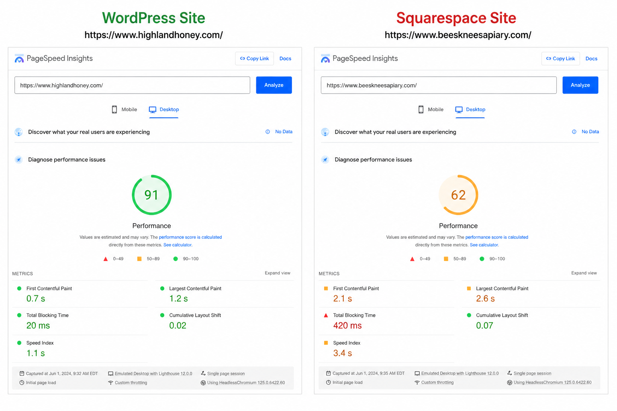Click orange square 50–89 legend icon, Squarespace panel
The height and width of the screenshot is (411, 617).
[x=446, y=259]
